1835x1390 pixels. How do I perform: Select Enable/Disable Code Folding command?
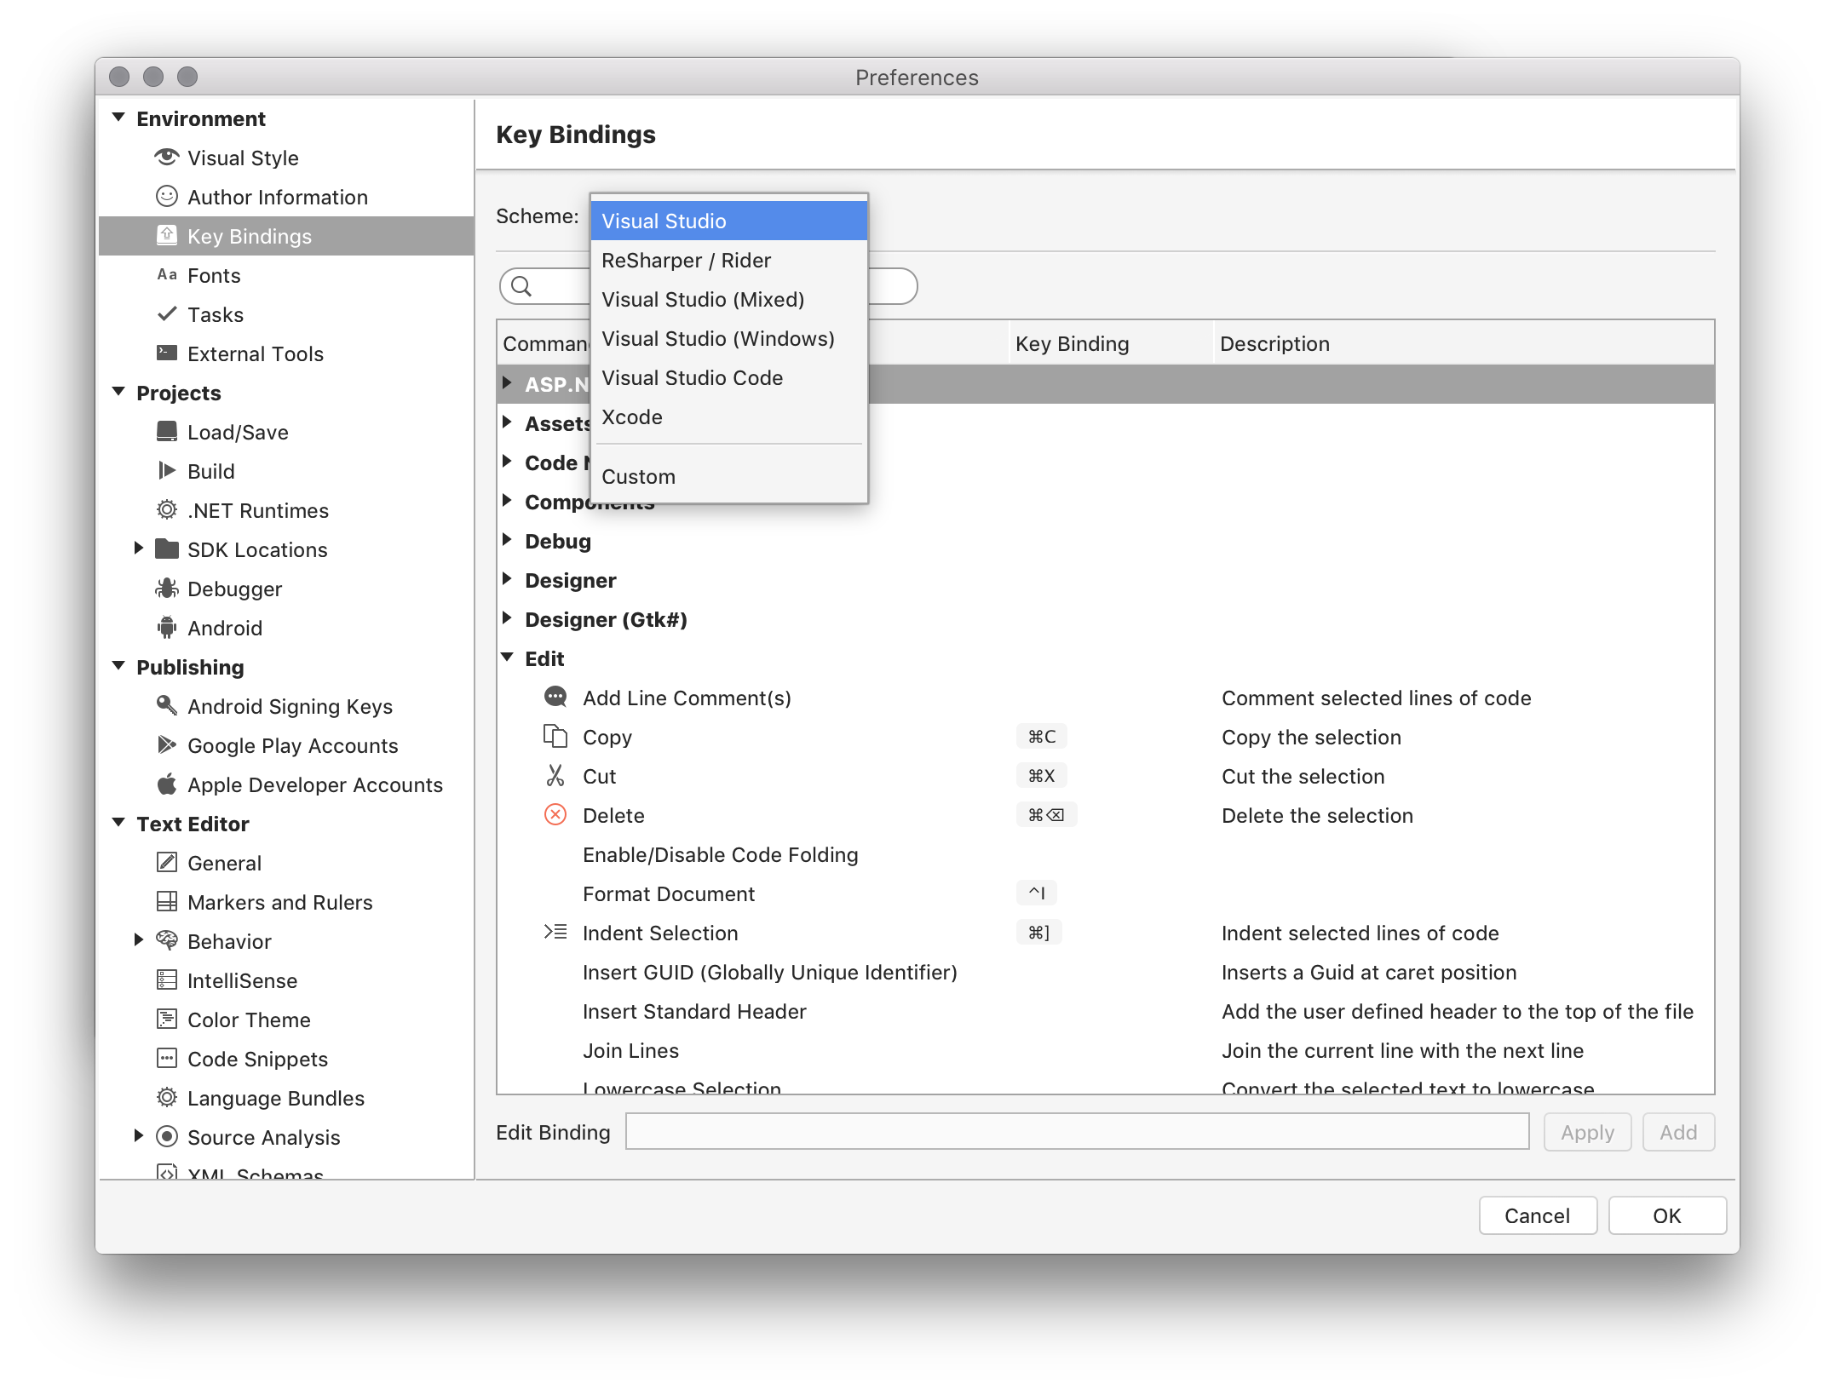[x=1105, y=854]
